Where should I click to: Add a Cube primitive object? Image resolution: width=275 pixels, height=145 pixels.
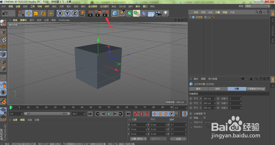tap(115, 13)
